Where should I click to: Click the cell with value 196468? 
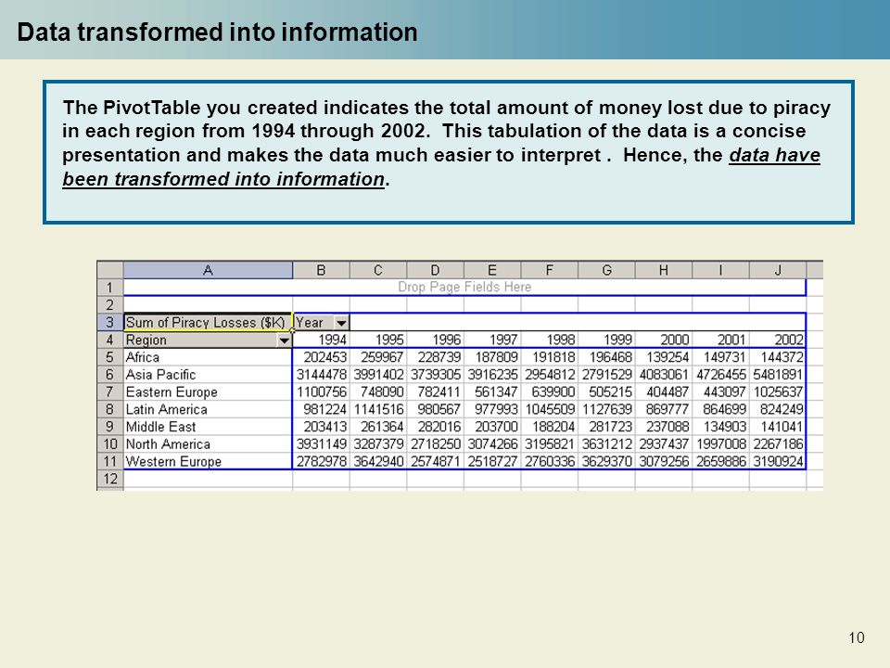coord(606,357)
